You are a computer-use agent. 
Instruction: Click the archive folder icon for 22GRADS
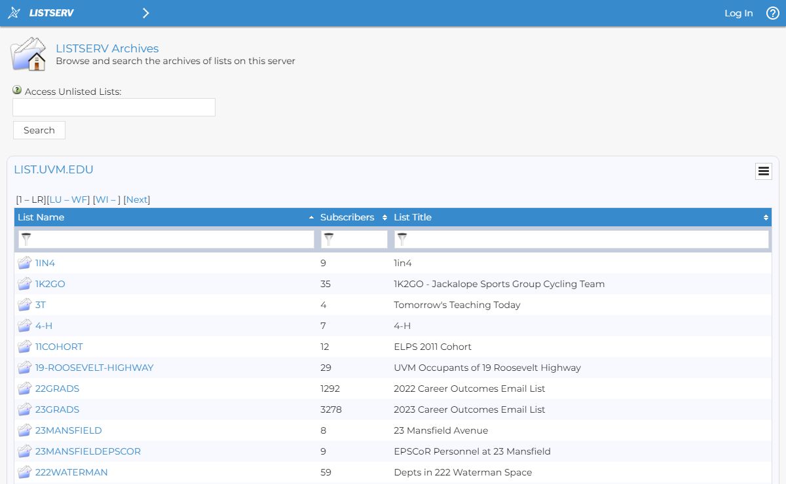(x=25, y=389)
